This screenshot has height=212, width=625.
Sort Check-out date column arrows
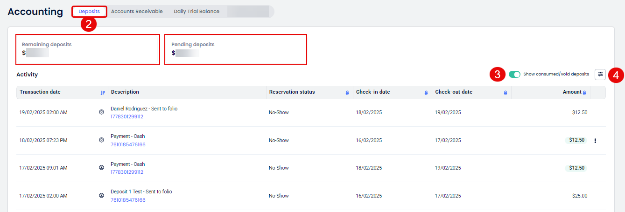pos(506,93)
